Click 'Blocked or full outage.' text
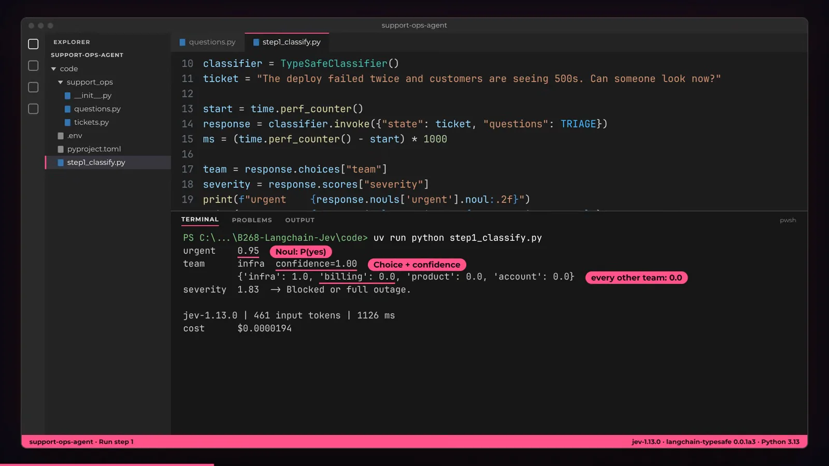 349,289
